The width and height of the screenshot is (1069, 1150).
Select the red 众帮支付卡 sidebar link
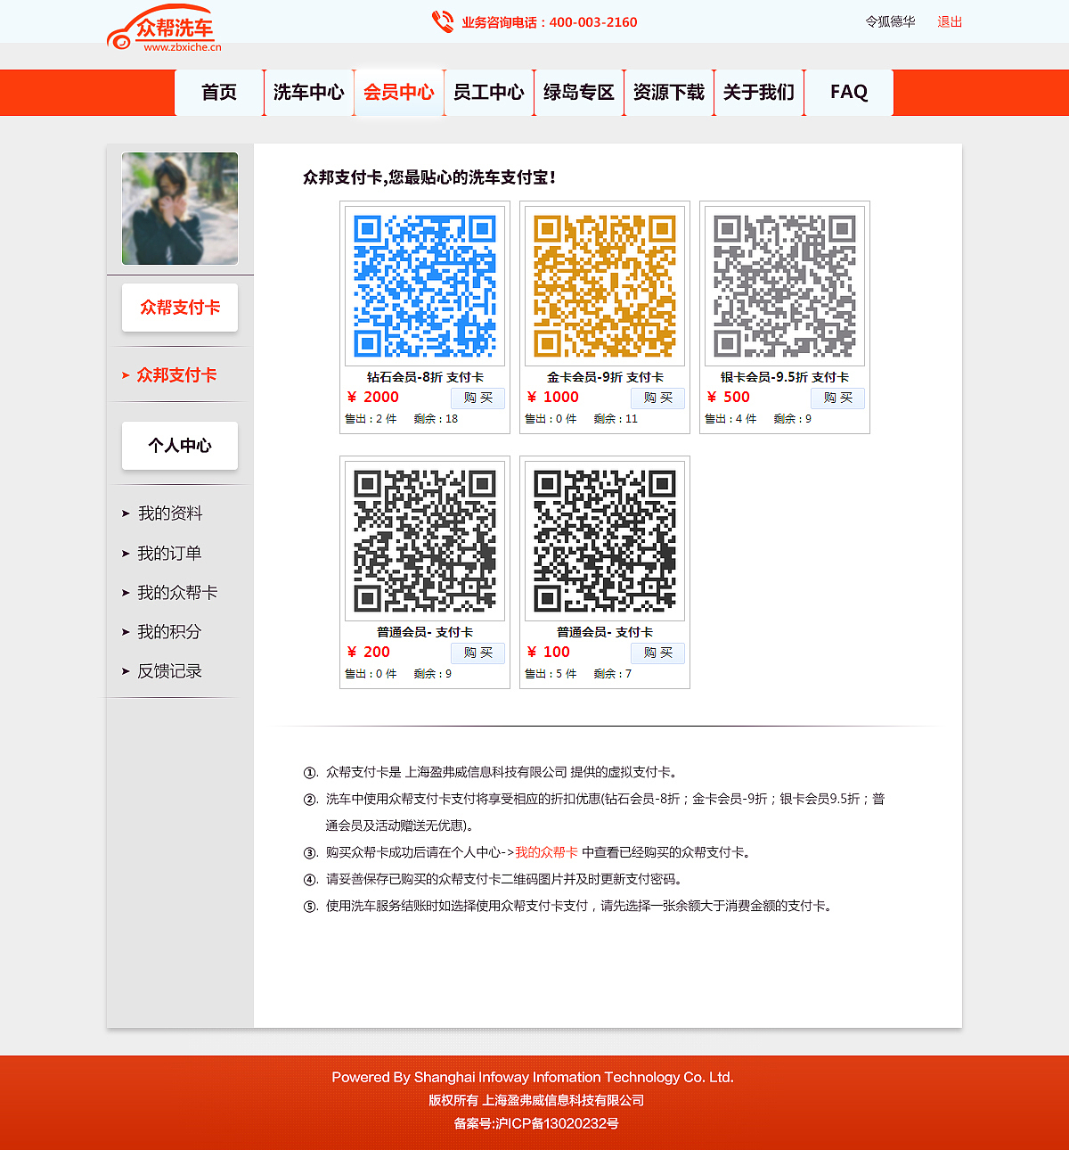pos(176,375)
